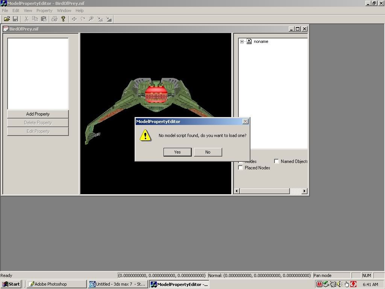Click the hand pointer tray icon

point(346,284)
